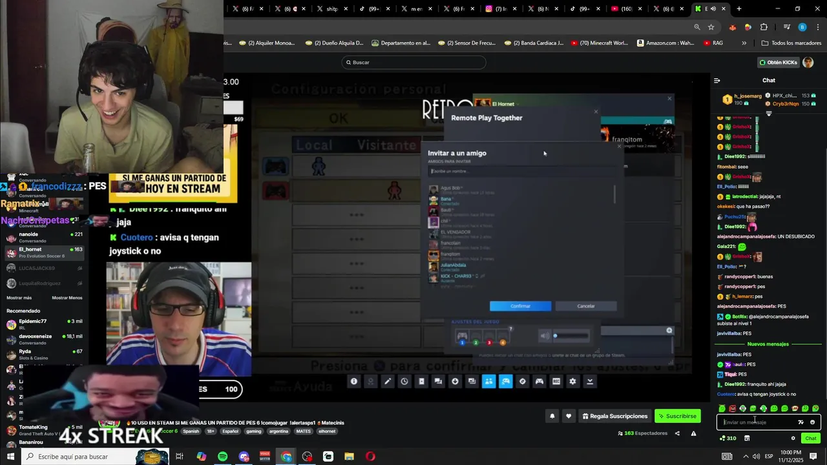Open Epidemic77 in recommended channels

(x=44, y=324)
